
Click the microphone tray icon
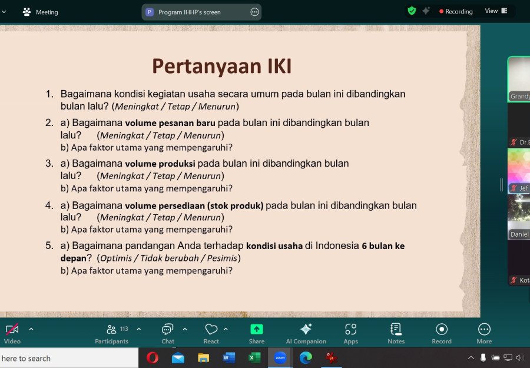click(x=483, y=357)
